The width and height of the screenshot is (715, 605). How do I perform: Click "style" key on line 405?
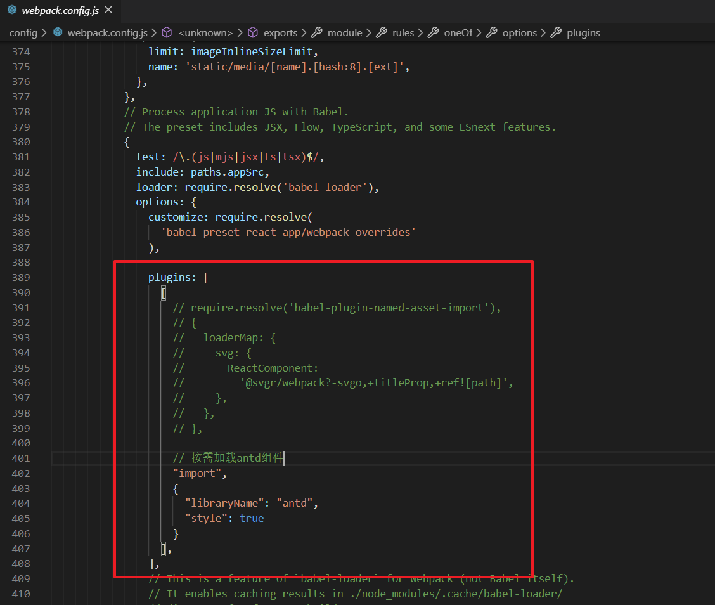205,518
